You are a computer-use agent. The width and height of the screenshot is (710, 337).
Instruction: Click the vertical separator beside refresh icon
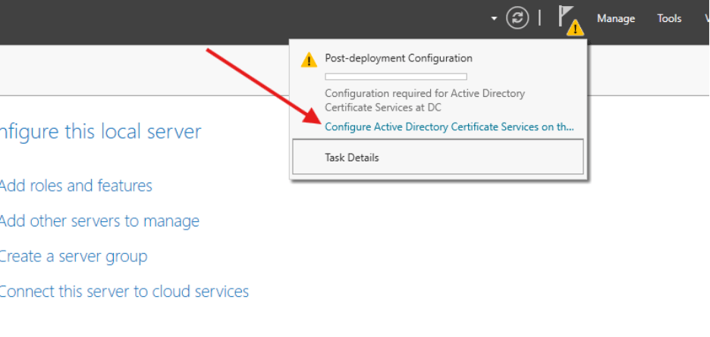[x=540, y=18]
